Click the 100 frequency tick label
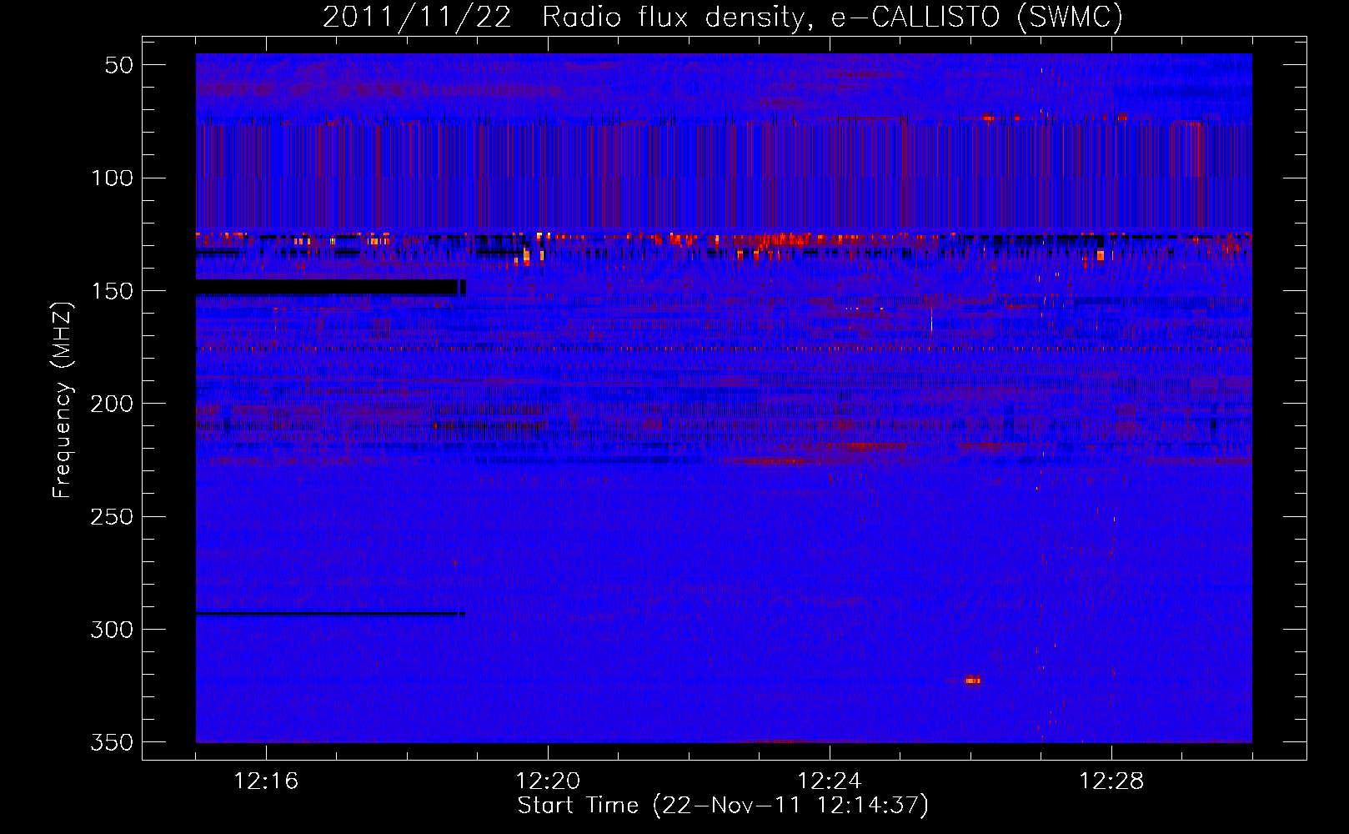This screenshot has width=1349, height=834. tap(112, 178)
